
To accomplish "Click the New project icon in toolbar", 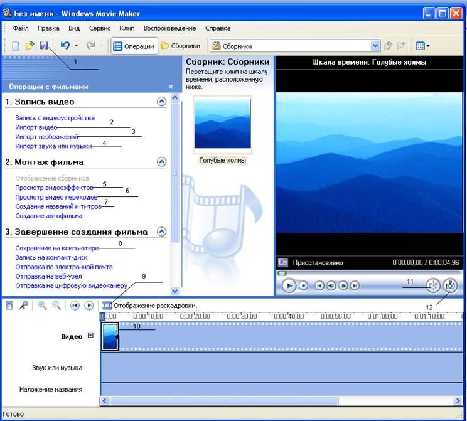I will point(16,46).
